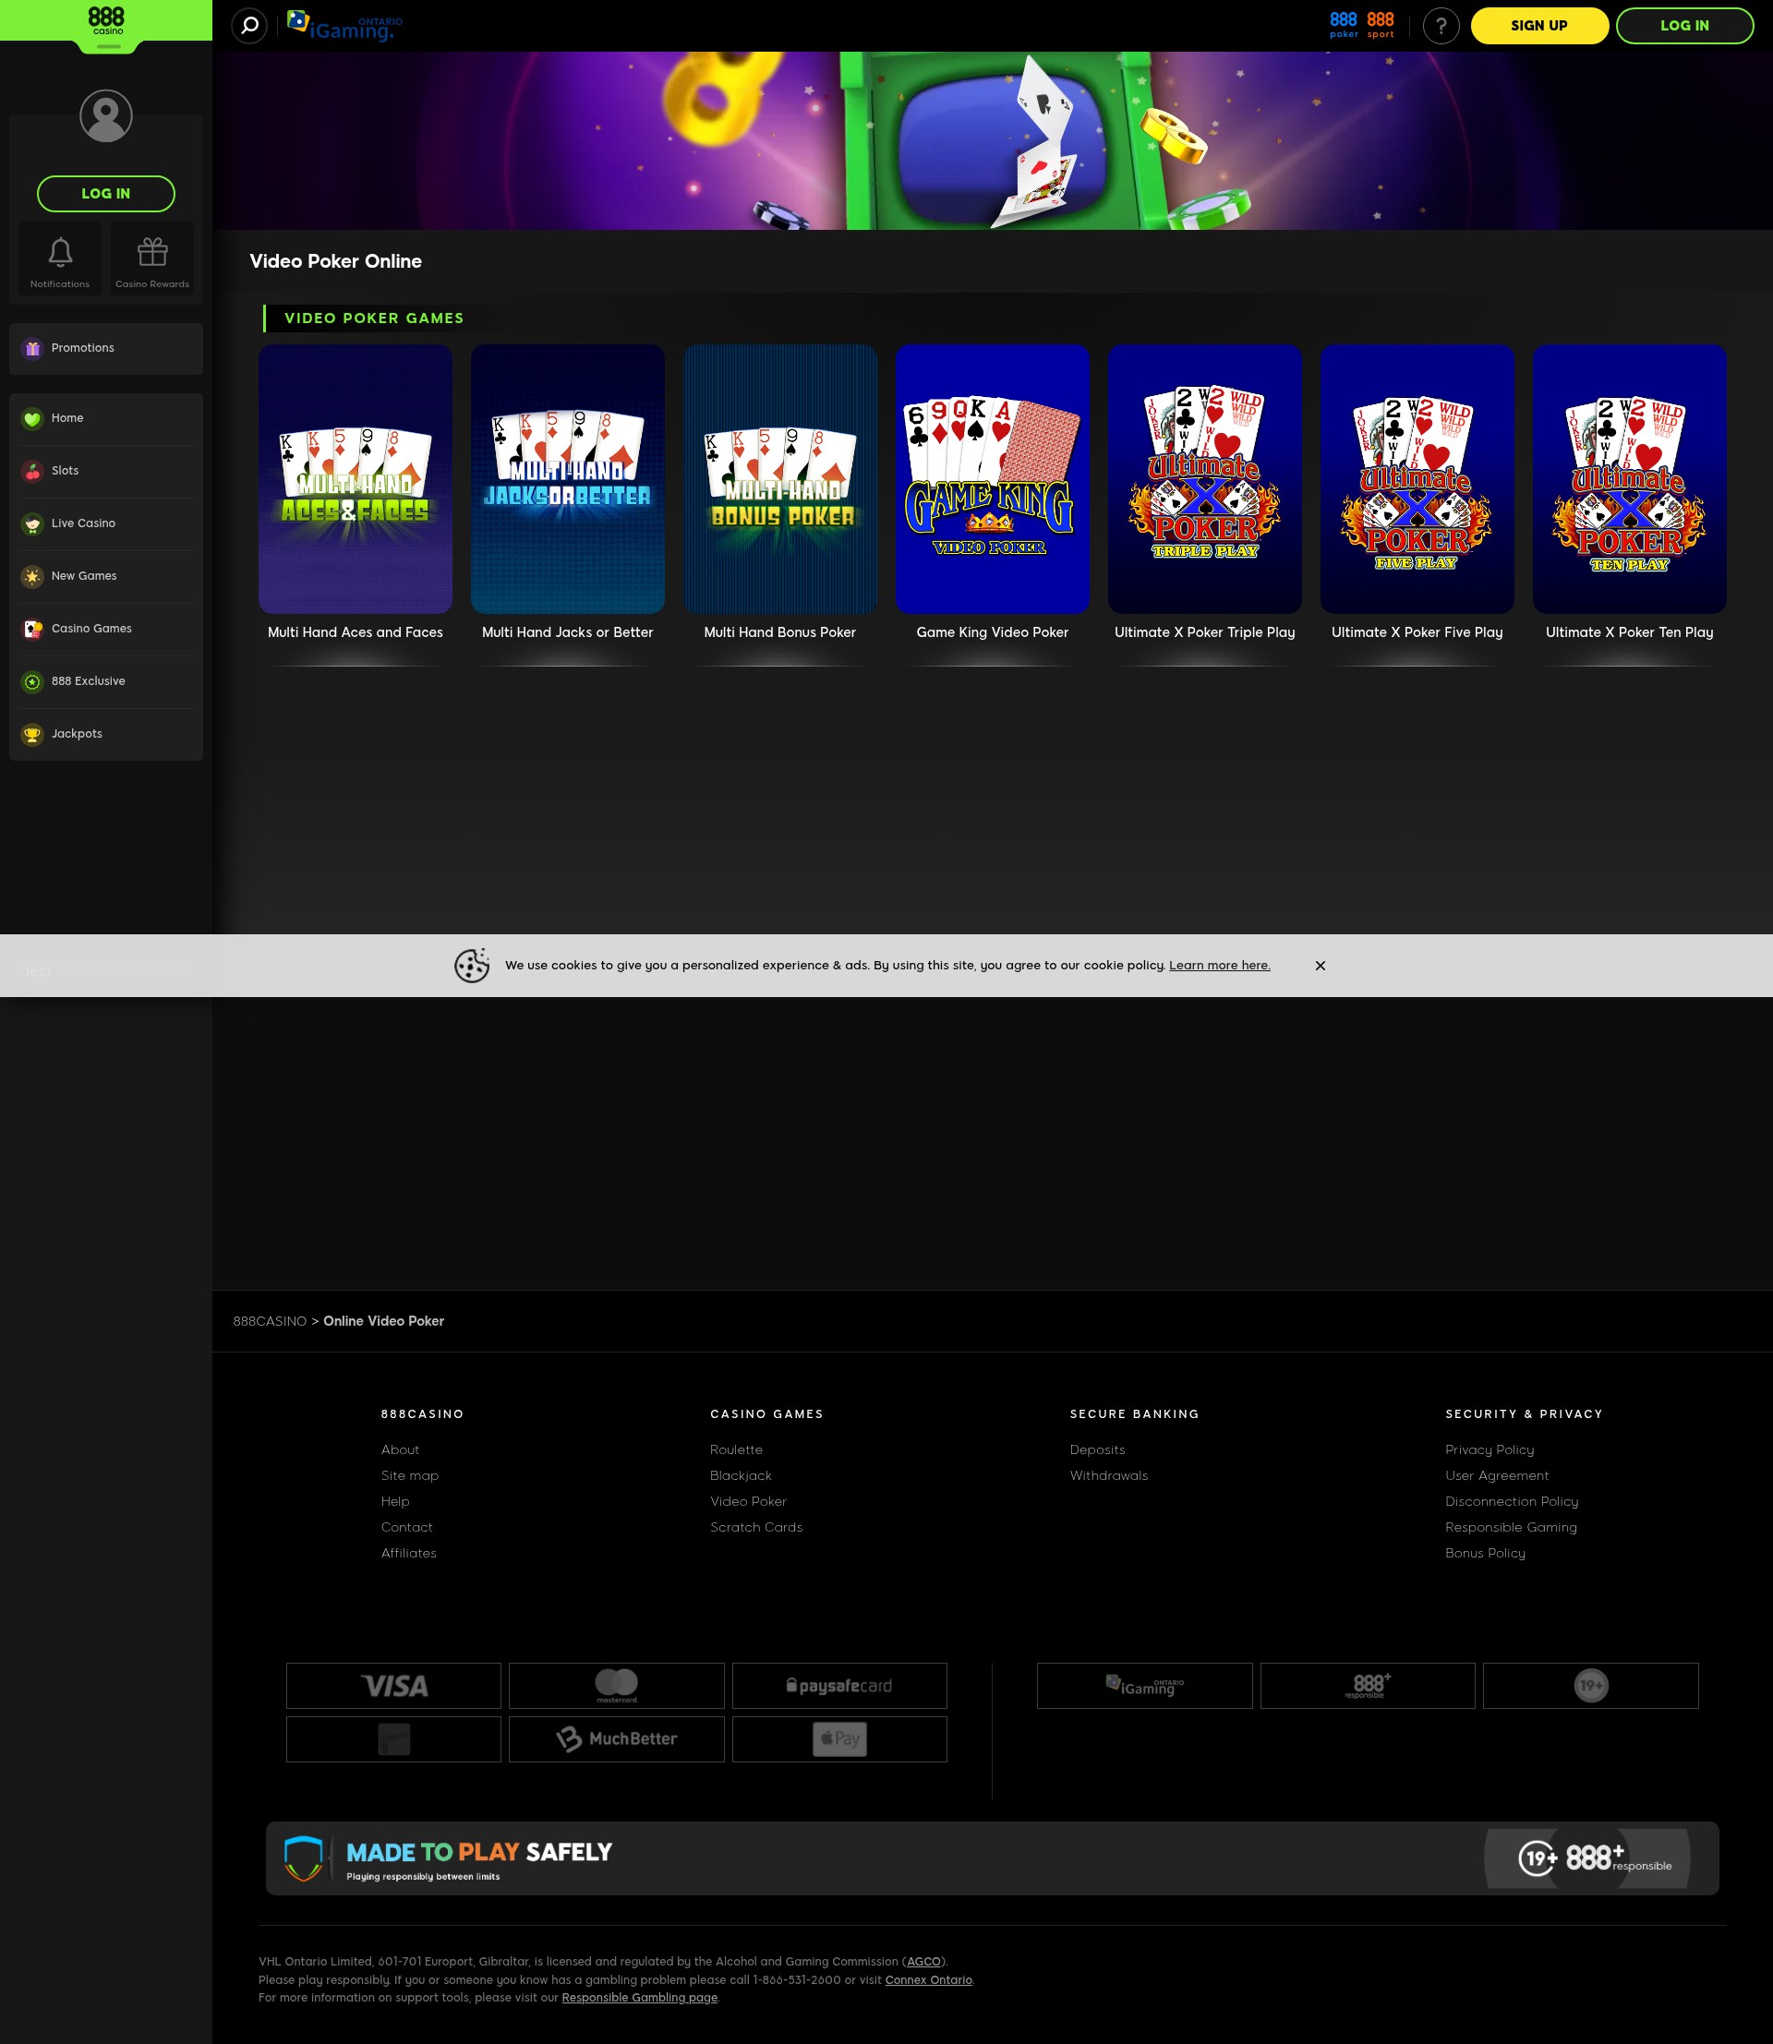Open the Bonus Policy footer link
Image resolution: width=1773 pixels, height=2044 pixels.
[x=1485, y=1552]
